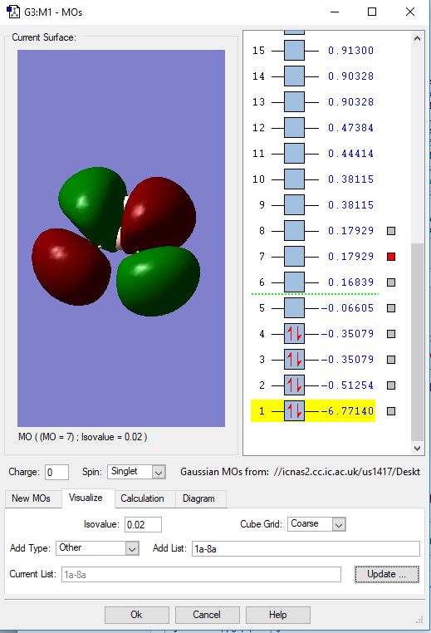Toggle red surface marker for MO 7
This screenshot has height=633, width=431.
click(x=391, y=257)
